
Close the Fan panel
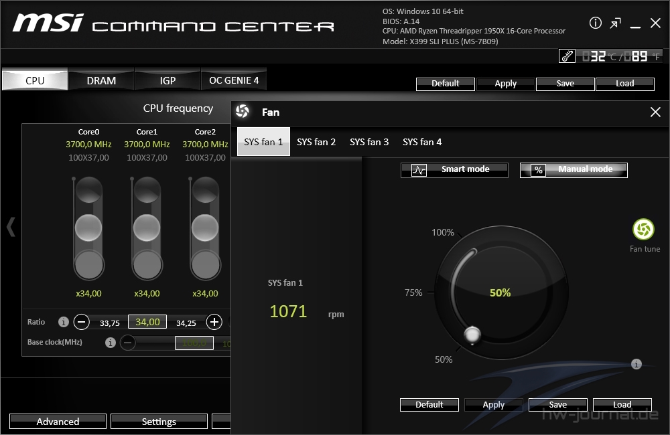tap(655, 112)
